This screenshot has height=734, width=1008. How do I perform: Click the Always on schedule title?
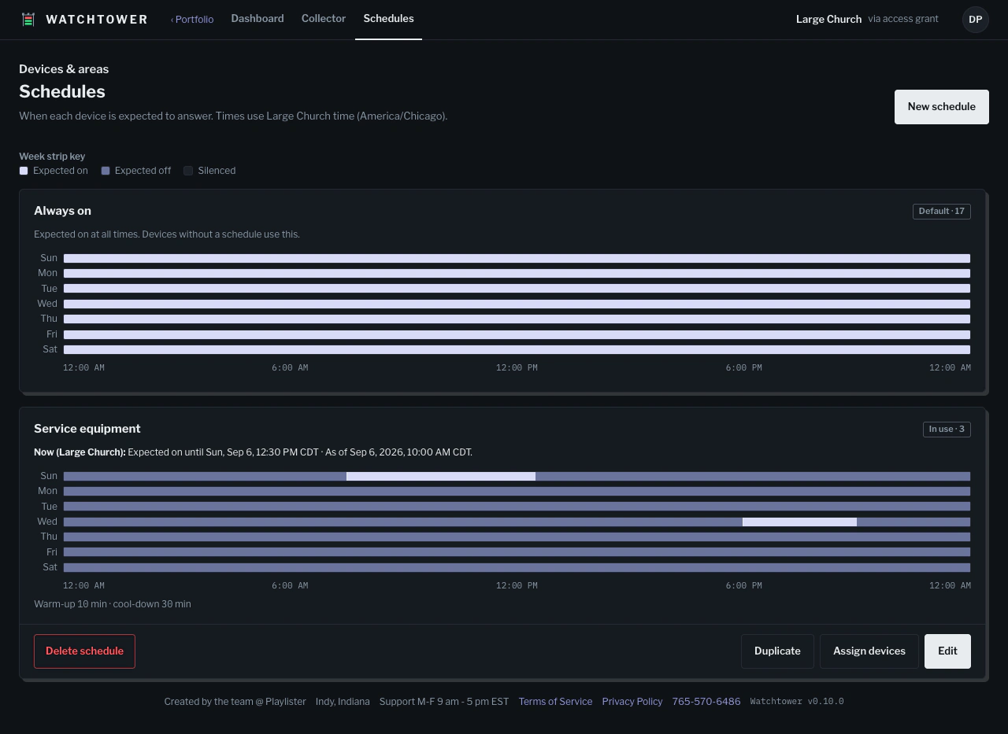[62, 211]
